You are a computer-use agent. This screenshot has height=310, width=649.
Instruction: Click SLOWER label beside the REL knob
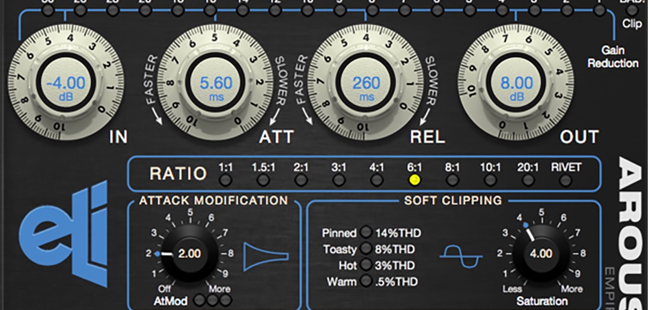click(430, 81)
